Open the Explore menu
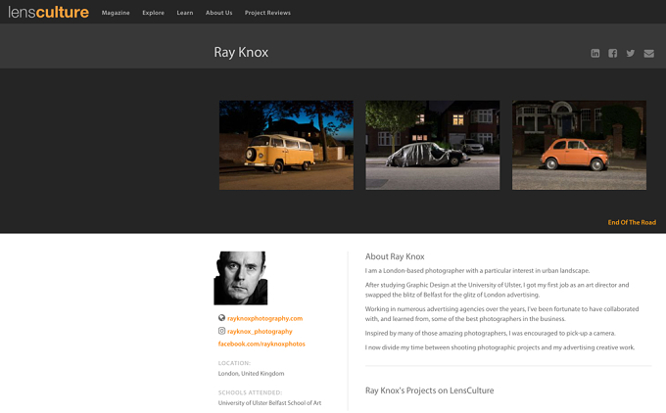The height and width of the screenshot is (413, 666). (x=154, y=13)
